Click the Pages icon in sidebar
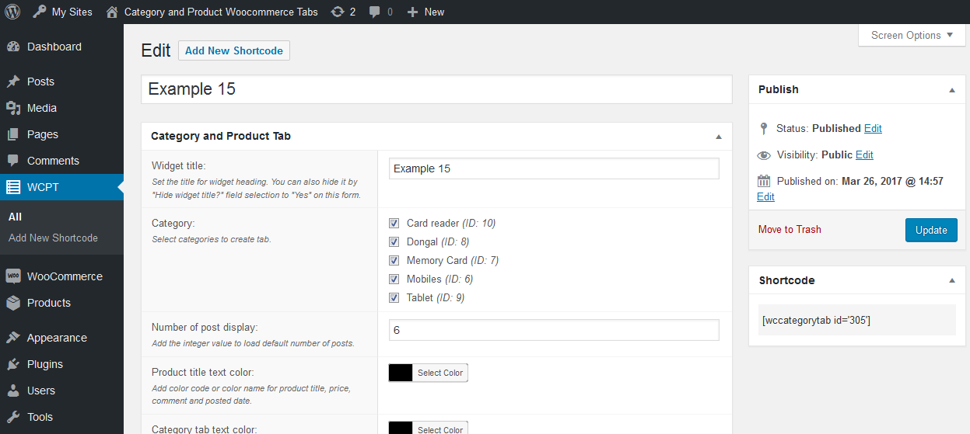This screenshot has height=434, width=970. tap(13, 134)
